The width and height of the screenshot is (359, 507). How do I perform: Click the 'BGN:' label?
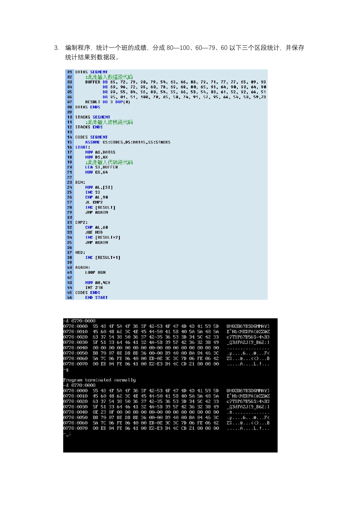click(x=80, y=182)
